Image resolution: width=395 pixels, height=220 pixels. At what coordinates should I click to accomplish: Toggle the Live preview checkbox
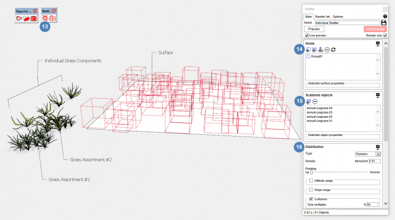307,35
